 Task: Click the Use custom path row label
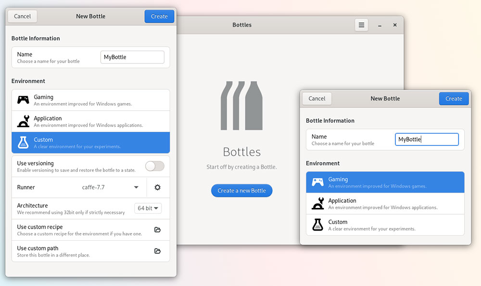tap(38, 248)
